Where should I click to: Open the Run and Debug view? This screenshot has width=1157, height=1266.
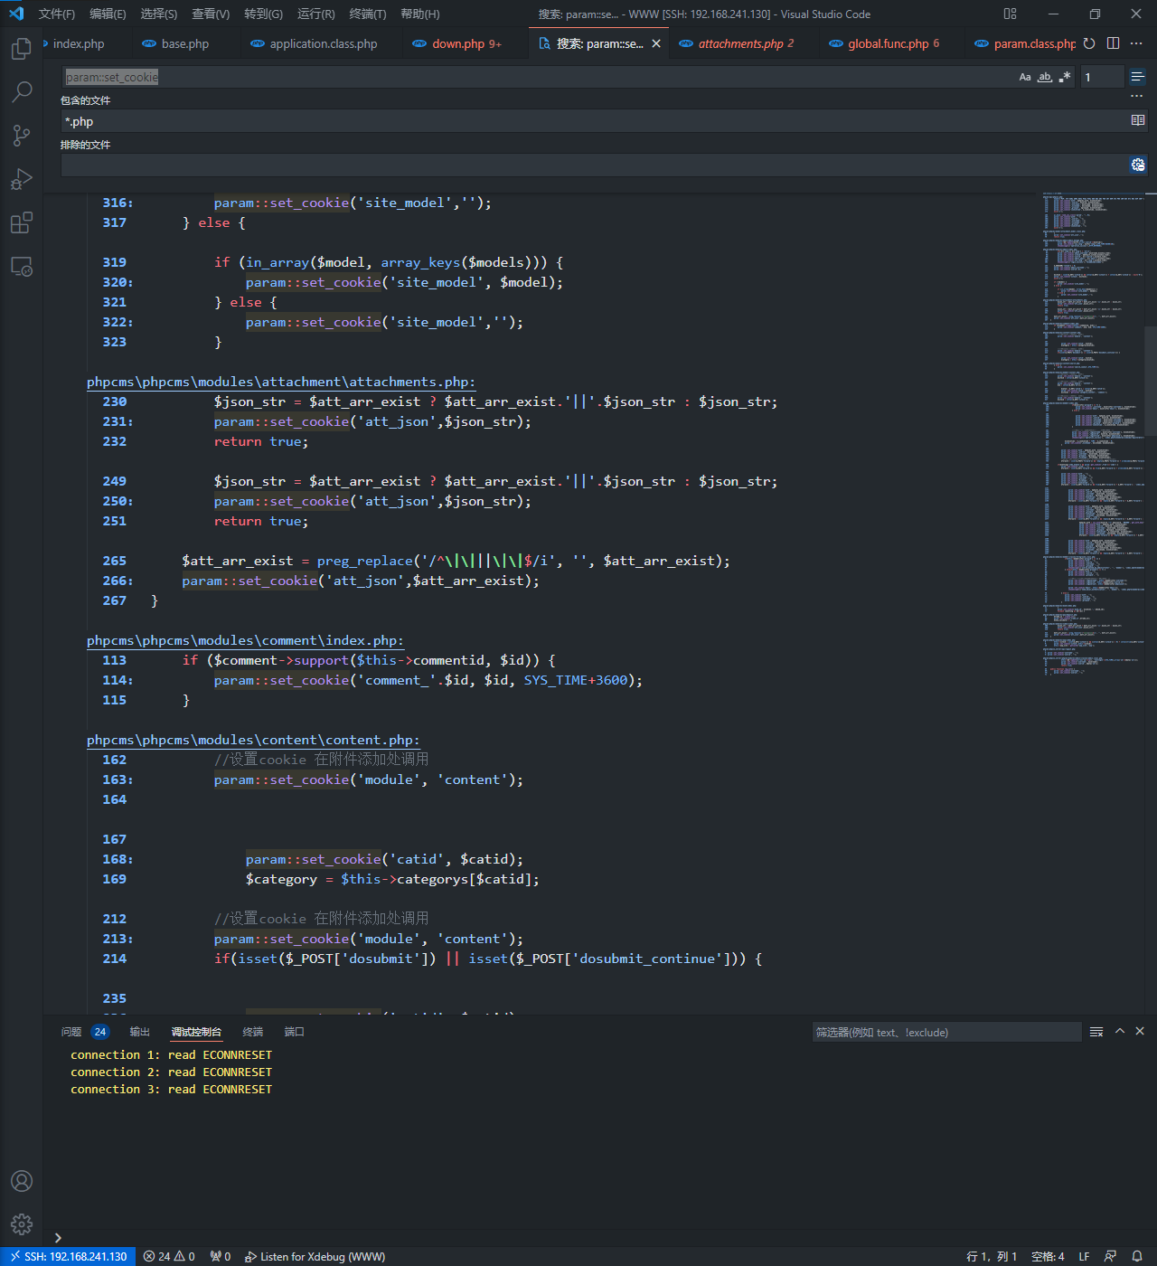21,179
